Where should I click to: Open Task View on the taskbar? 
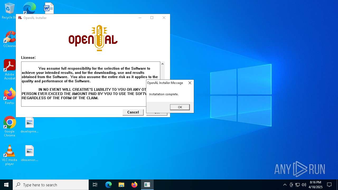pyautogui.click(x=95, y=185)
